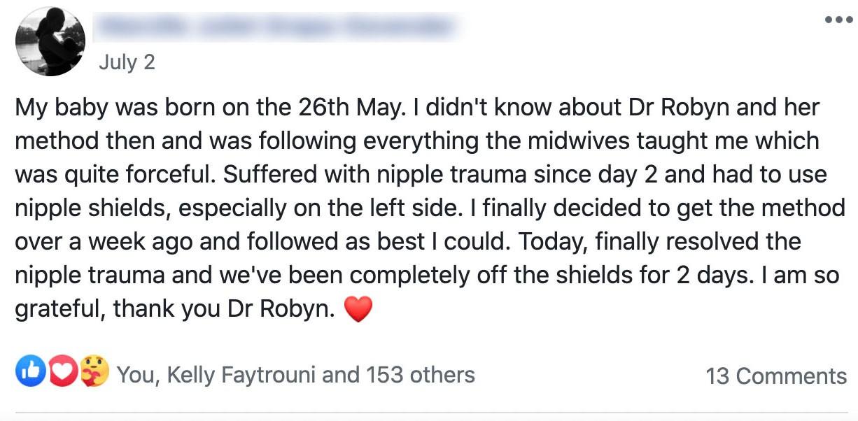Click the Care hugging-heart reaction icon
The image size is (858, 421).
[94, 371]
